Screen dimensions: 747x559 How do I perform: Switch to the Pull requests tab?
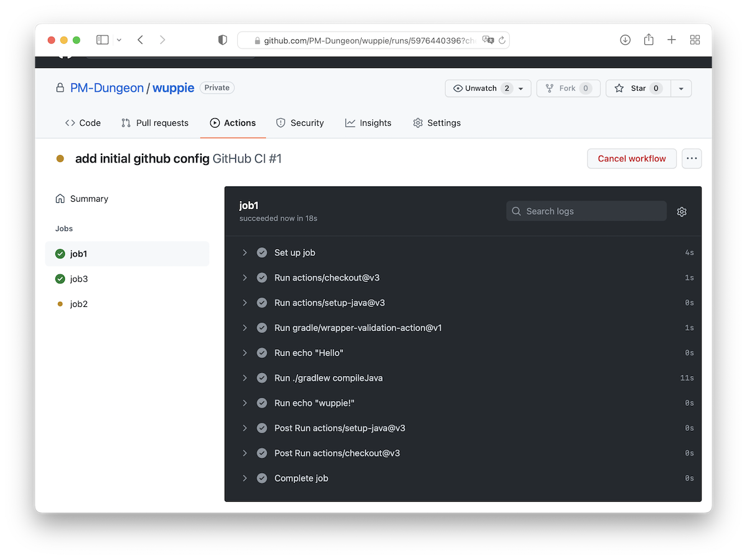click(155, 123)
